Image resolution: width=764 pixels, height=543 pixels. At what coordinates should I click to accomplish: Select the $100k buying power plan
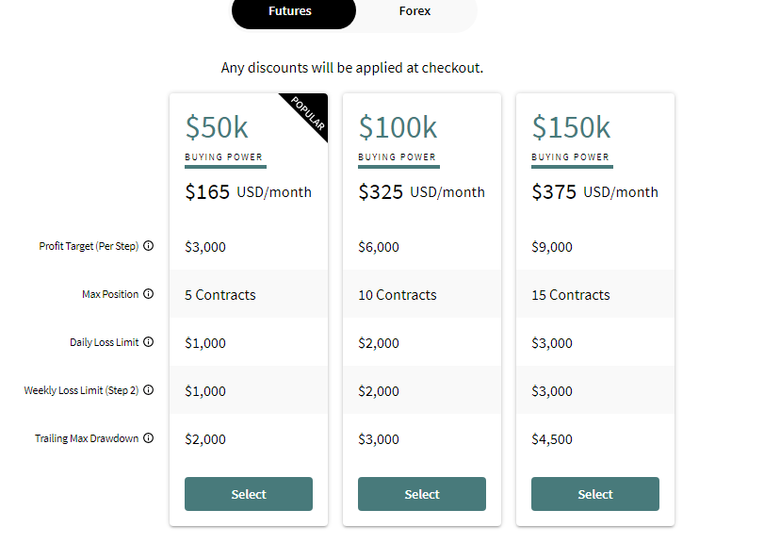point(422,494)
